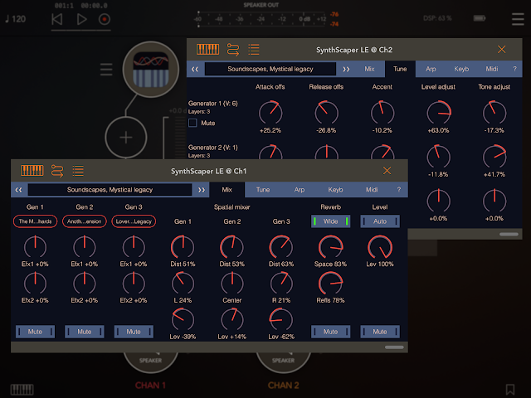The width and height of the screenshot is (531, 398).
Task: Switch to Arp tab in Ch2 window
Action: [x=431, y=69]
